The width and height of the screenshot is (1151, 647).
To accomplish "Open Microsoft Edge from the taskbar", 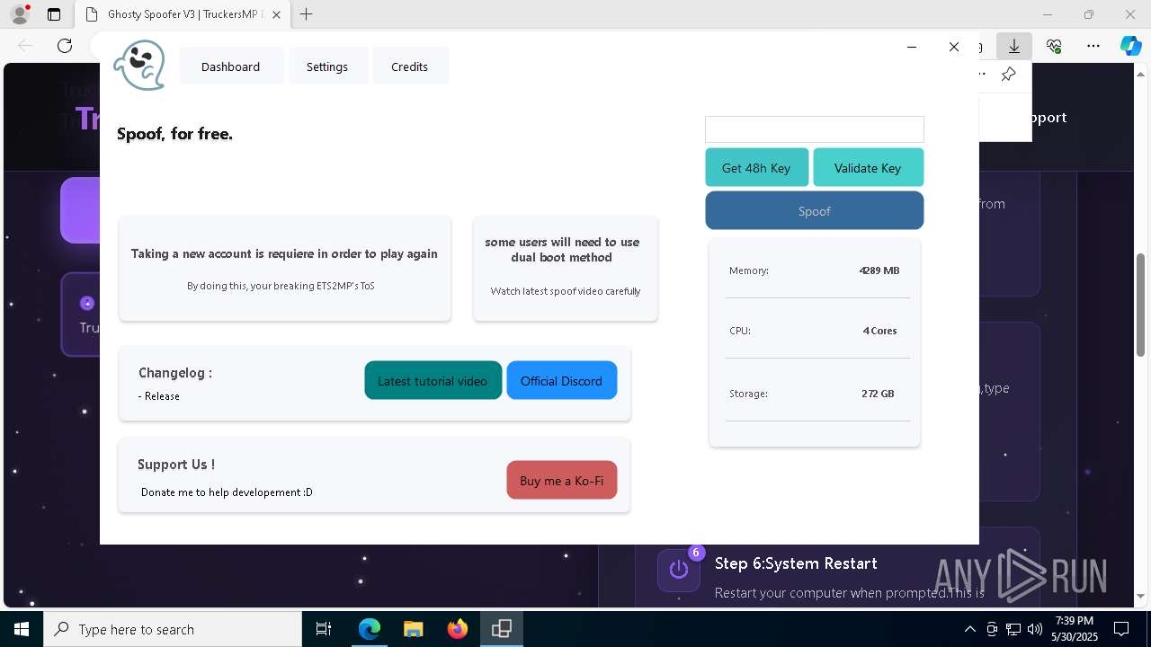I will 370,629.
